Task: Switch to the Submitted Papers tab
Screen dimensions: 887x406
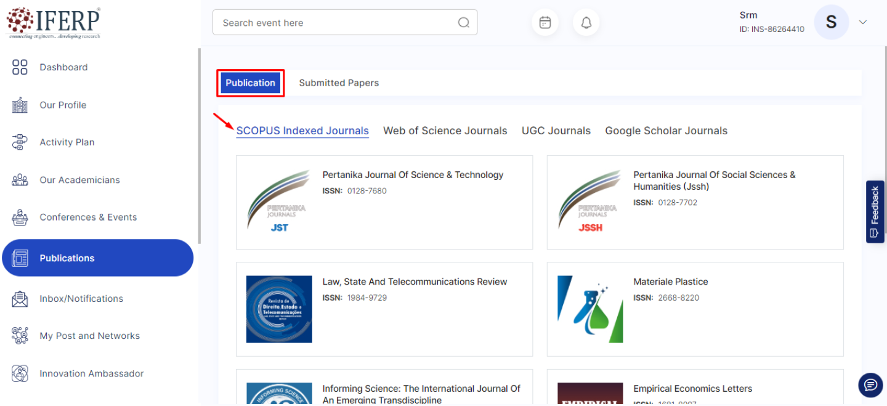Action: tap(339, 83)
